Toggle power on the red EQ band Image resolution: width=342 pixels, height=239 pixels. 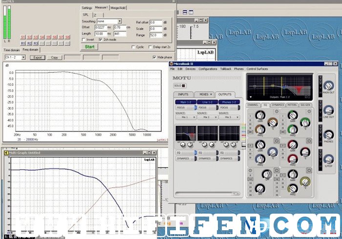point(309,141)
